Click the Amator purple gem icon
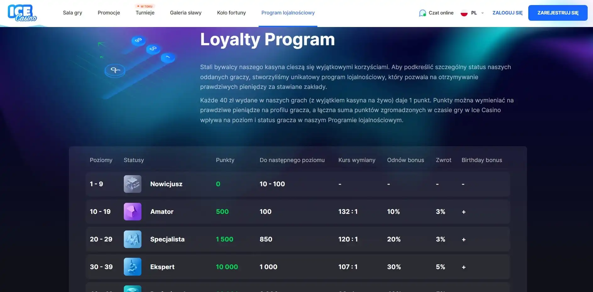Viewport: 593px width, 292px height. (x=132, y=212)
